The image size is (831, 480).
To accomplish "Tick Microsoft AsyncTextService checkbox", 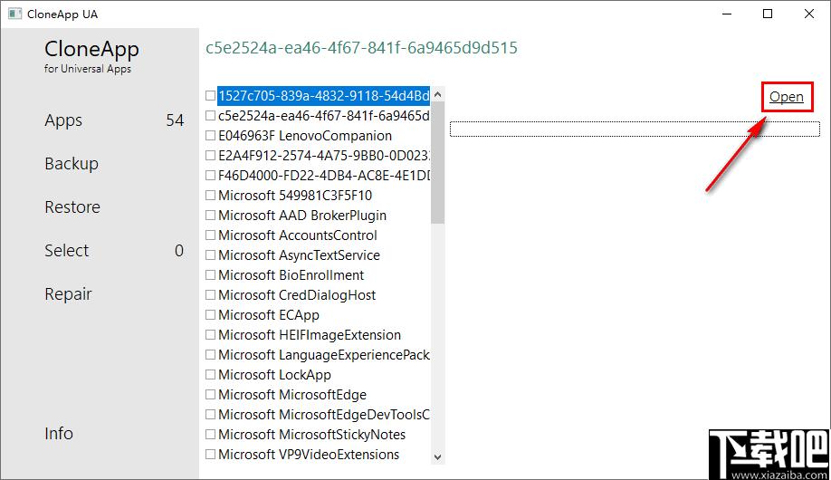I will (x=210, y=255).
